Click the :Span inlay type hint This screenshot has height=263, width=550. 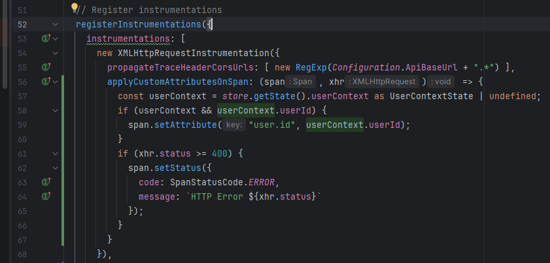coord(301,82)
